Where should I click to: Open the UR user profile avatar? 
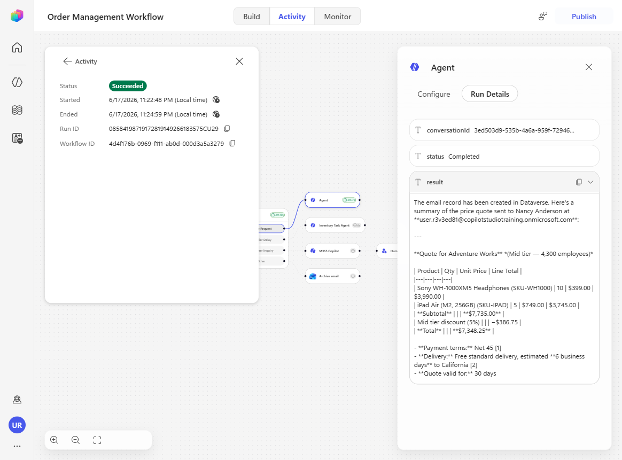point(17,425)
